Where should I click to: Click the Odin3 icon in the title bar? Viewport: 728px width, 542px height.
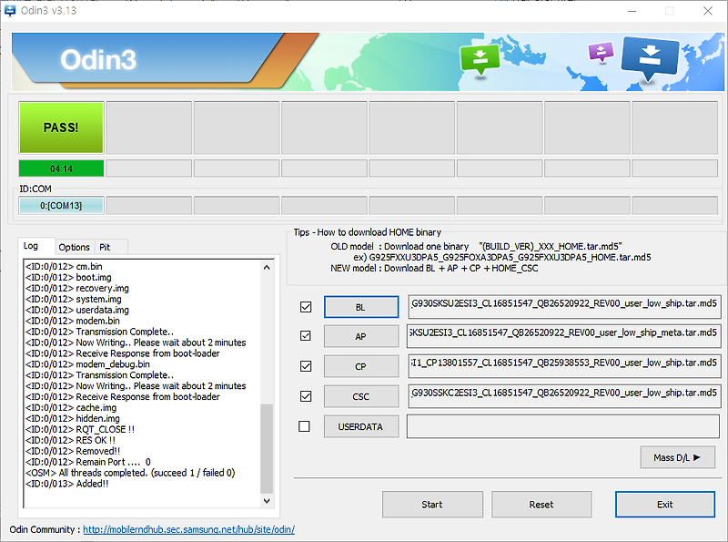tap(12, 11)
